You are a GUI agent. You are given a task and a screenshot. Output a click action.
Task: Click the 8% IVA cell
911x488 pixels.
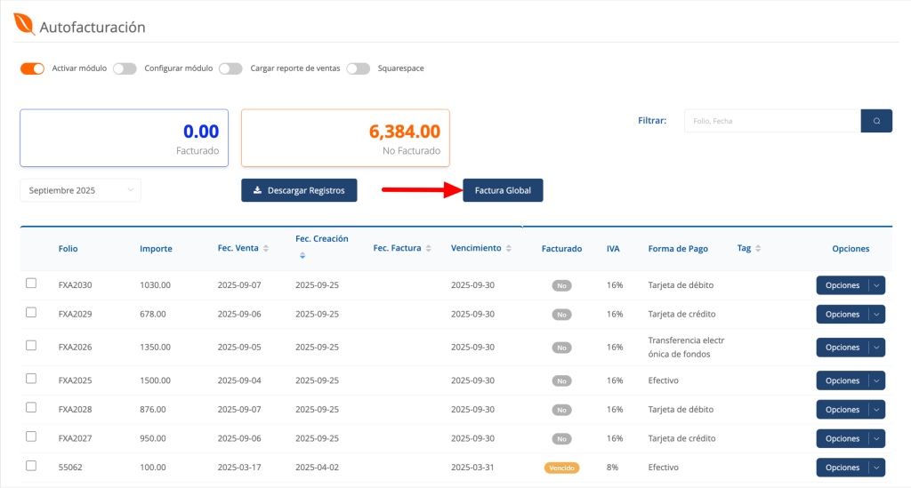pos(612,467)
